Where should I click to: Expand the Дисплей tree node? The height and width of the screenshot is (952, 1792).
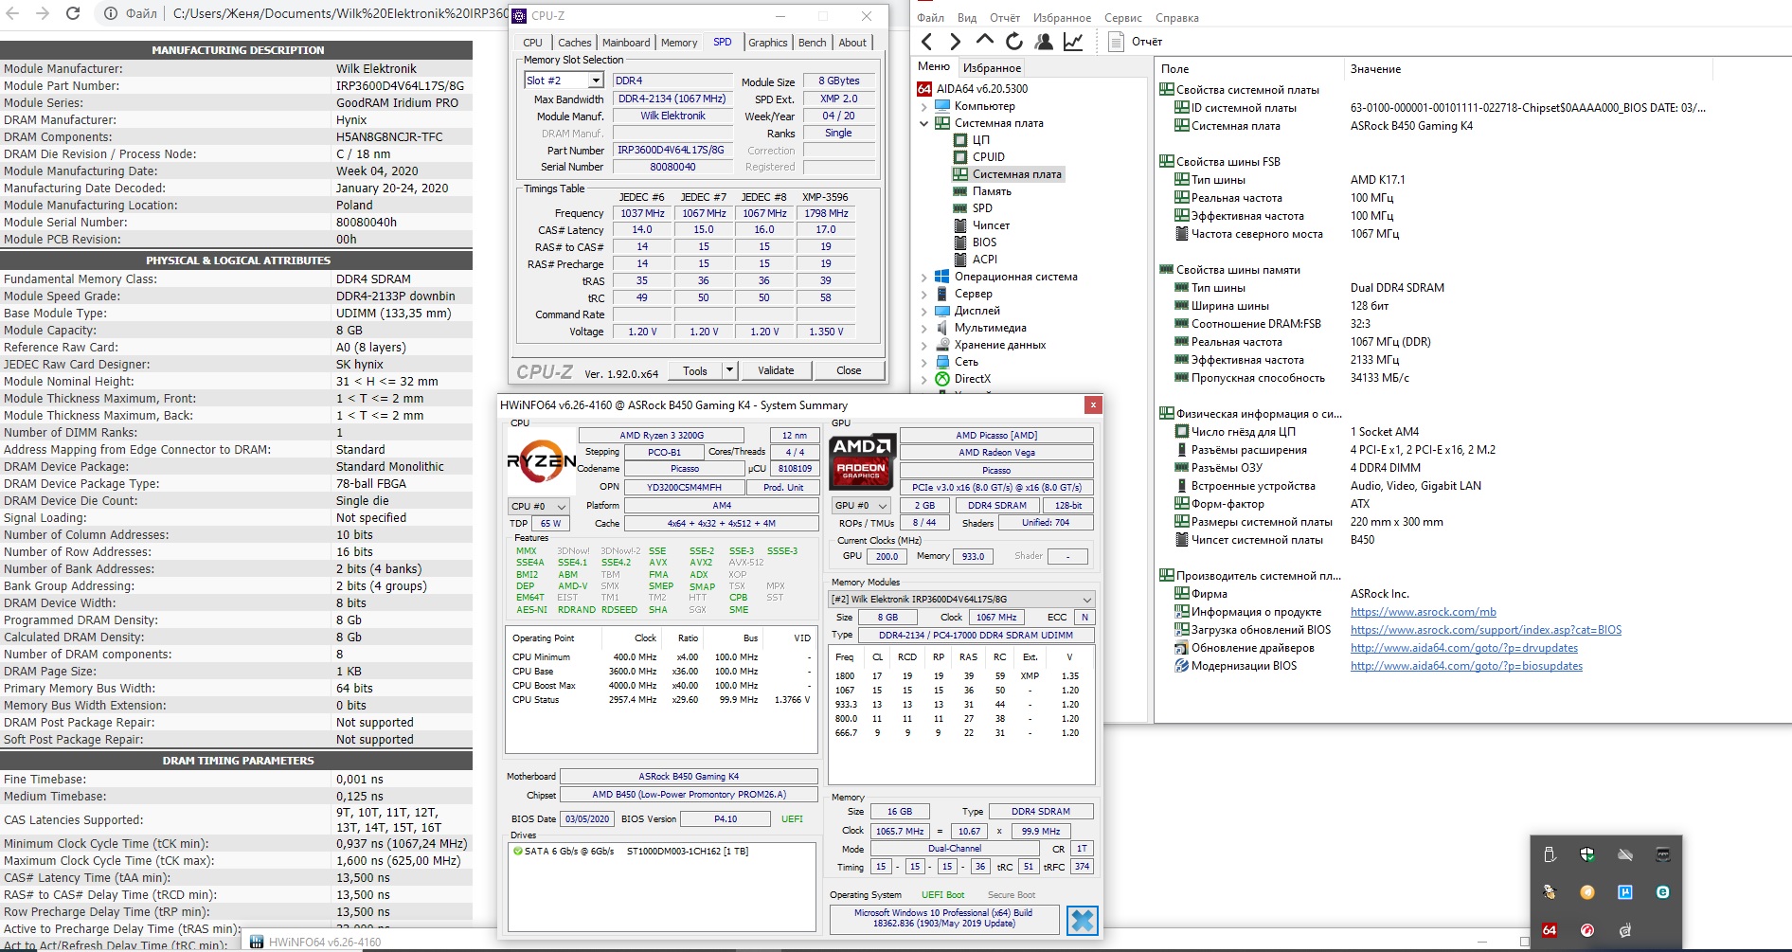point(923,311)
